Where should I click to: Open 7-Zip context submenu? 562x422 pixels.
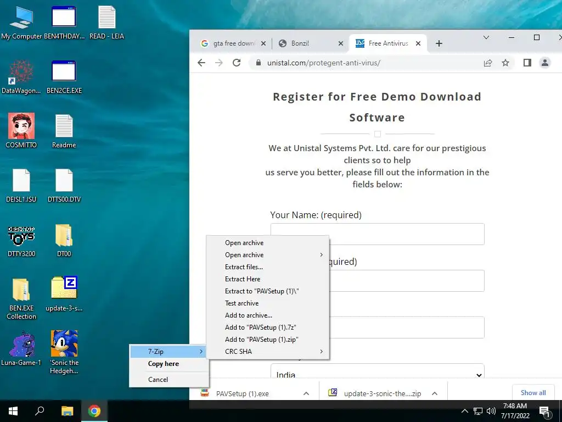tap(169, 352)
